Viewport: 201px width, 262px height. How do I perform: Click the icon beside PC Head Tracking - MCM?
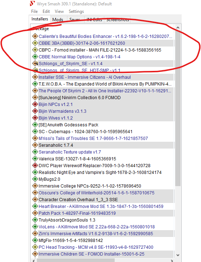tap(35, 247)
